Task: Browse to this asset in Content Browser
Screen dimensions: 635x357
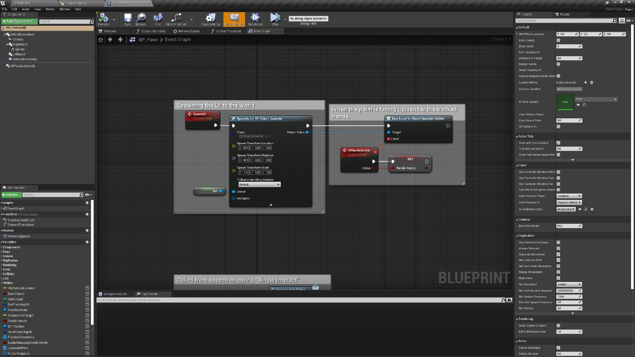Action: tap(141, 19)
